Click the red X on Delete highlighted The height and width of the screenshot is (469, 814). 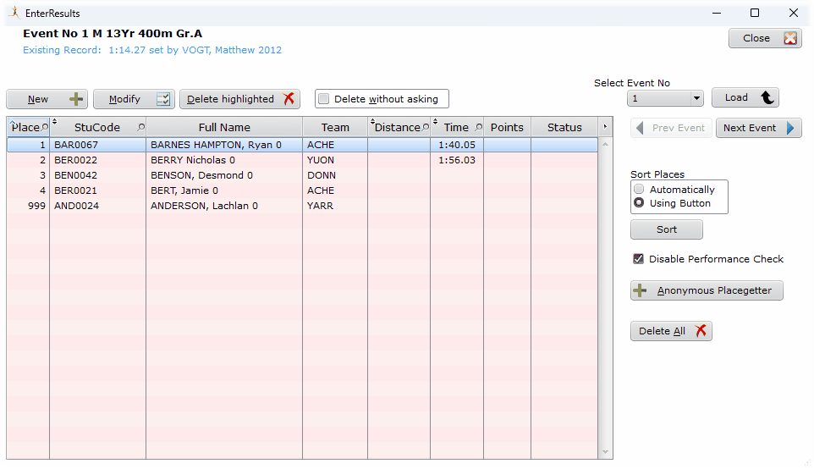click(289, 99)
